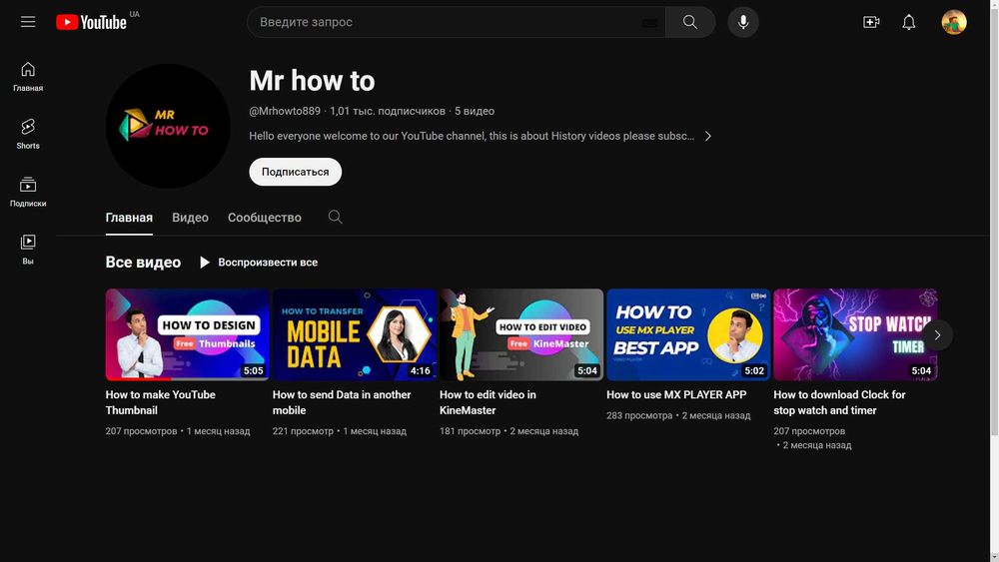Open Mobile Data video thumbnail
This screenshot has width=999, height=562.
(x=355, y=334)
